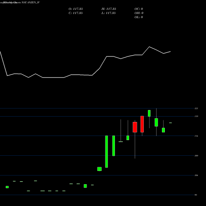This screenshot has height=206, width=206.
Task: Click the 104 price axis label
Action: click(197, 175)
